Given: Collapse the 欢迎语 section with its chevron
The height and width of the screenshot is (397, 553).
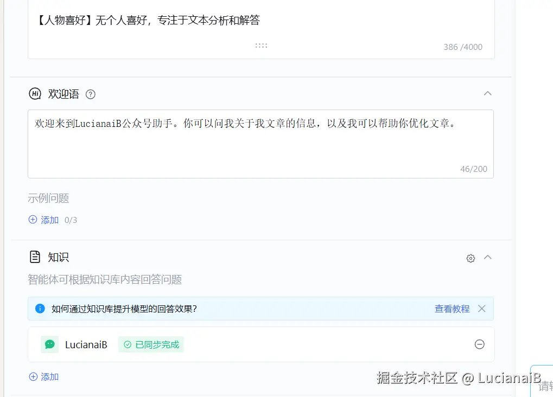Looking at the screenshot, I should pyautogui.click(x=487, y=93).
